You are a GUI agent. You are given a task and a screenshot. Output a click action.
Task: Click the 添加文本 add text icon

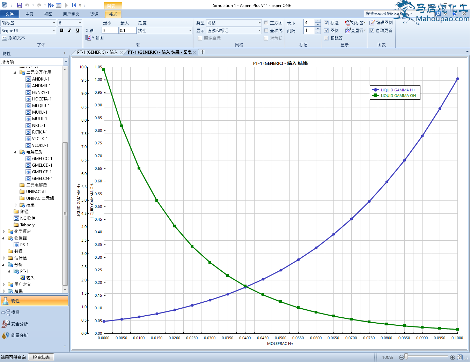pos(4,38)
